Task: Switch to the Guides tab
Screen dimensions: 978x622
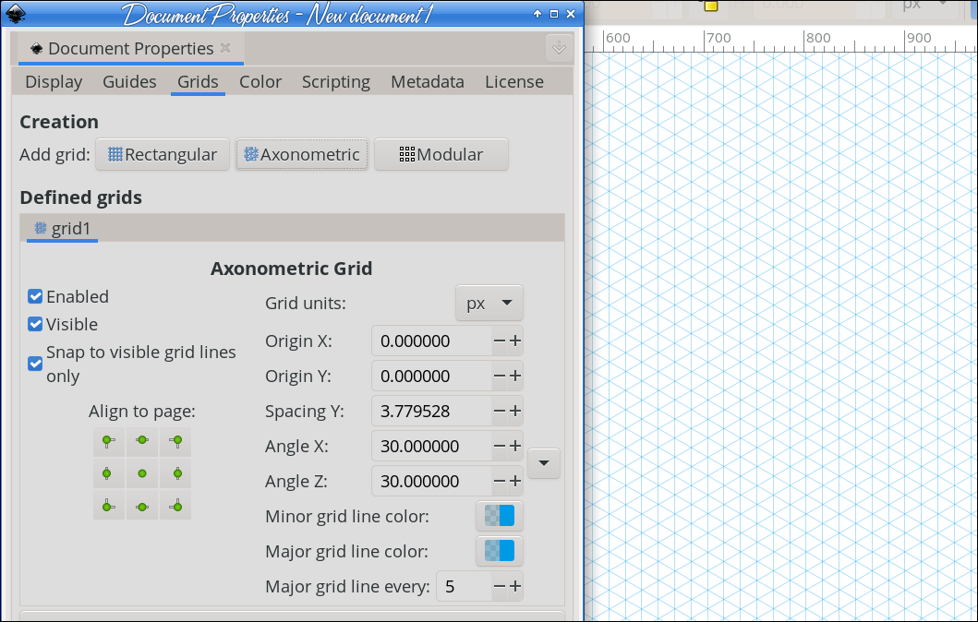Action: (129, 81)
